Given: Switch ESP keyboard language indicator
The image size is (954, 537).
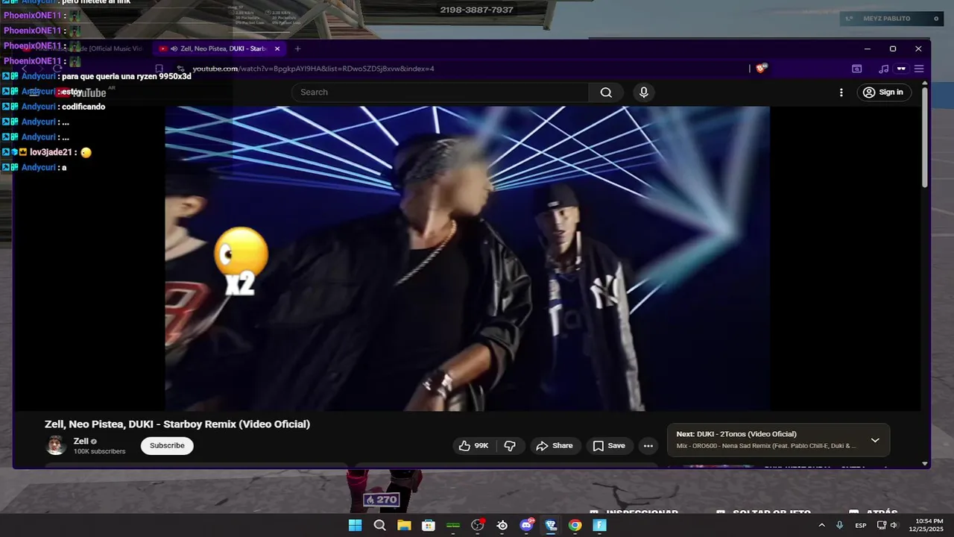Looking at the screenshot, I should click(x=861, y=525).
